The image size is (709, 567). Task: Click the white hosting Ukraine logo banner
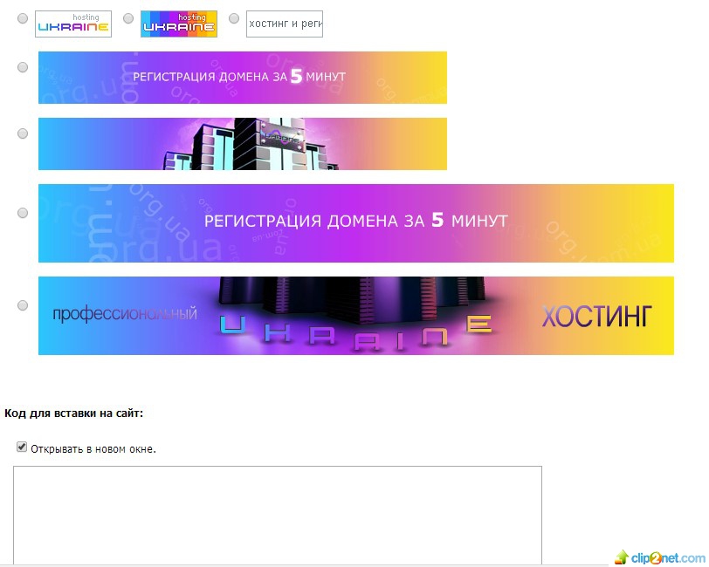(x=73, y=24)
